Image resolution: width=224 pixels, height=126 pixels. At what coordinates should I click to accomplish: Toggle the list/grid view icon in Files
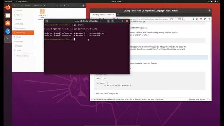click(x=61, y=6)
